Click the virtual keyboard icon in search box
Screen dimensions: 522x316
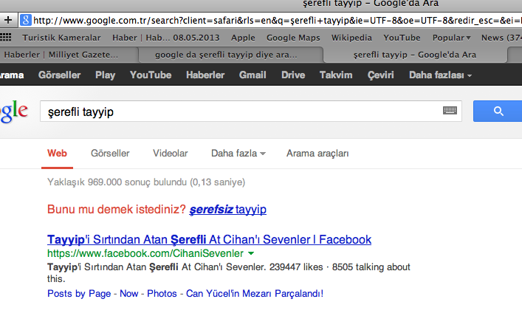click(x=450, y=111)
